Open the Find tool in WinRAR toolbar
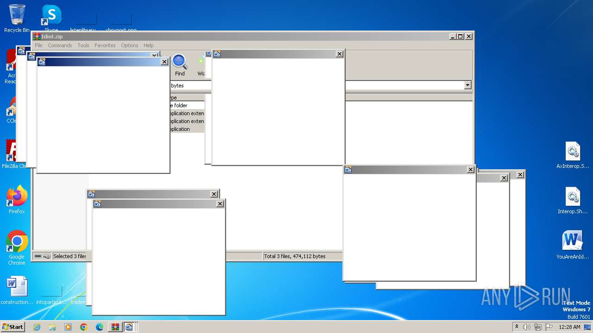This screenshot has width=593, height=333. [x=180, y=65]
